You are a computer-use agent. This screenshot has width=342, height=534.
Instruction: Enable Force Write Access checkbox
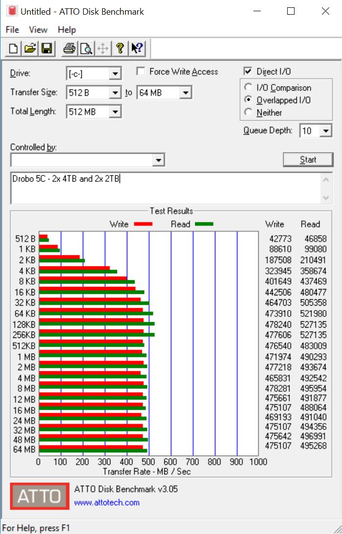[x=140, y=71]
